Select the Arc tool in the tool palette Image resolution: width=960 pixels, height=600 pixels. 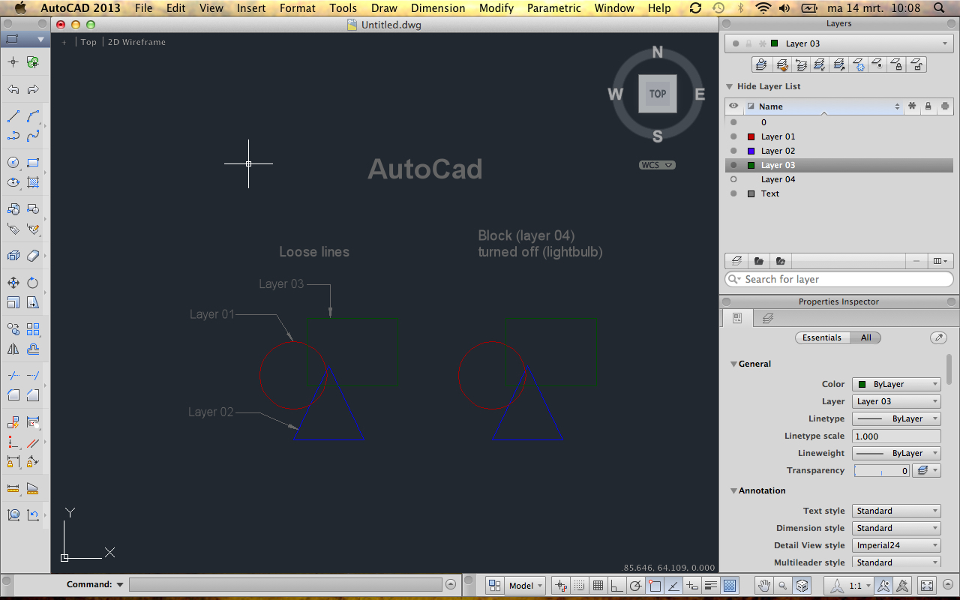33,116
